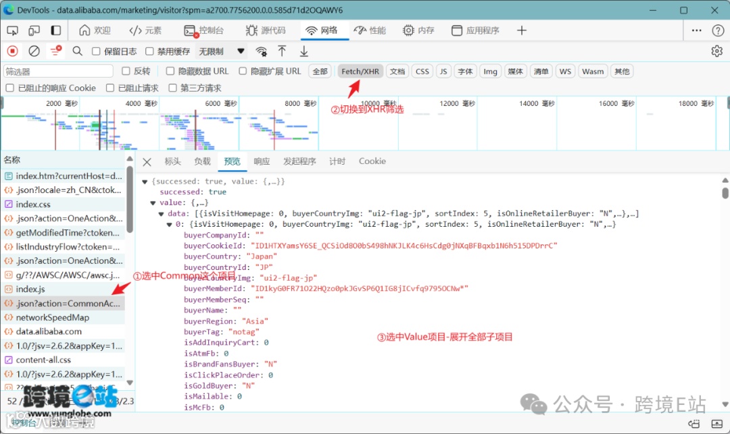Select the CSS filter
Image resolution: width=730 pixels, height=434 pixels.
pyautogui.click(x=422, y=72)
